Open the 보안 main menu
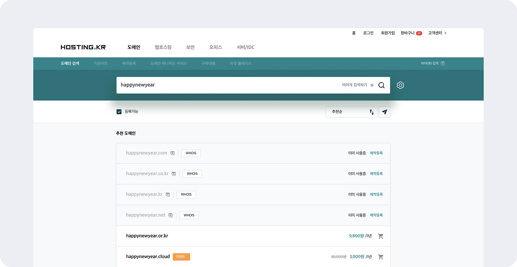The image size is (517, 267). tap(190, 47)
